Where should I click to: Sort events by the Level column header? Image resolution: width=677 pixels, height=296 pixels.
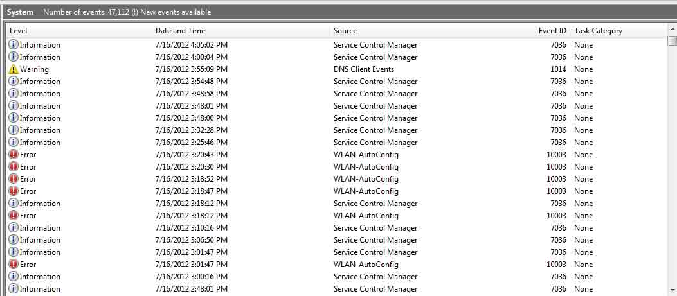pyautogui.click(x=19, y=31)
